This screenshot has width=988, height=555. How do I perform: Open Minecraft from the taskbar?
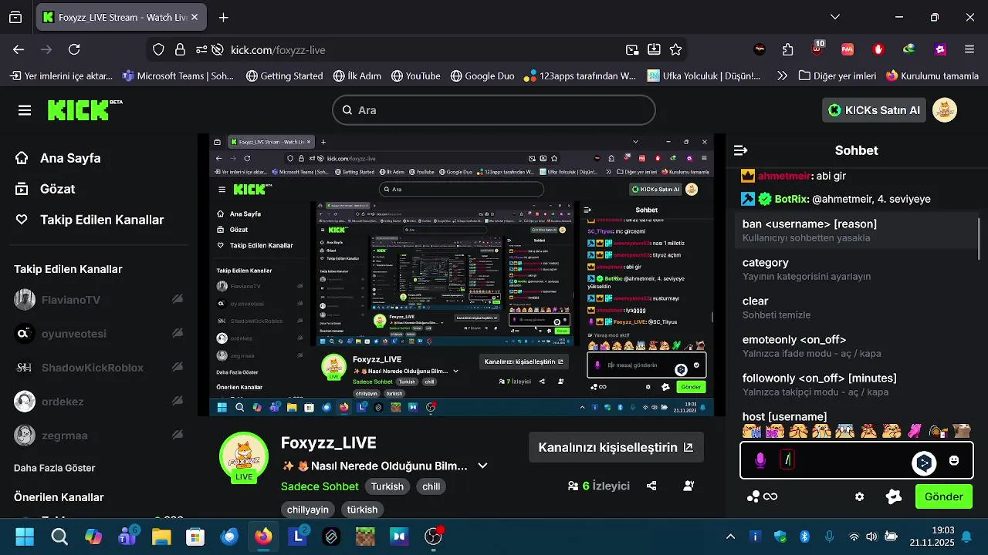365,536
